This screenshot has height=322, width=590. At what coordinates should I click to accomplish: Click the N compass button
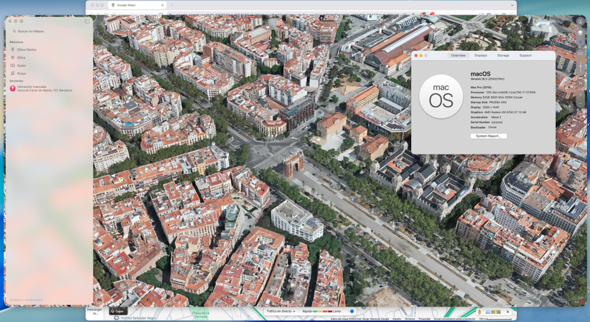[x=580, y=83]
